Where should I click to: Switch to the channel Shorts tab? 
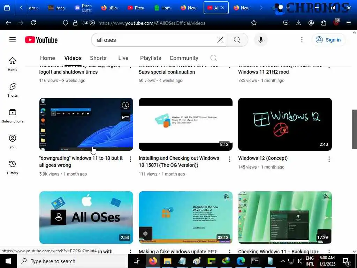pyautogui.click(x=98, y=58)
